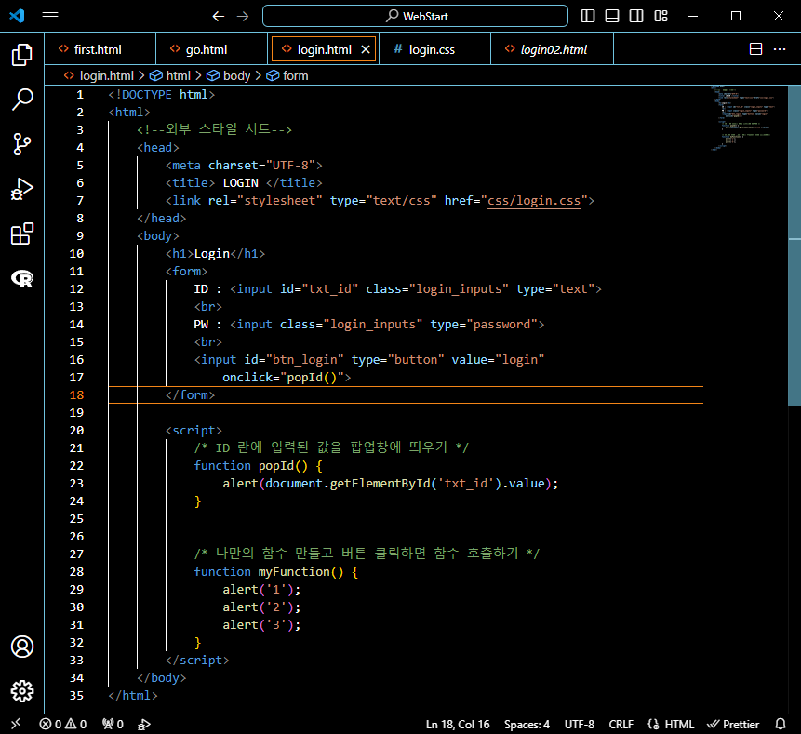Viewport: 801px width, 734px height.
Task: Click the </form> closing tag
Action: (x=190, y=394)
